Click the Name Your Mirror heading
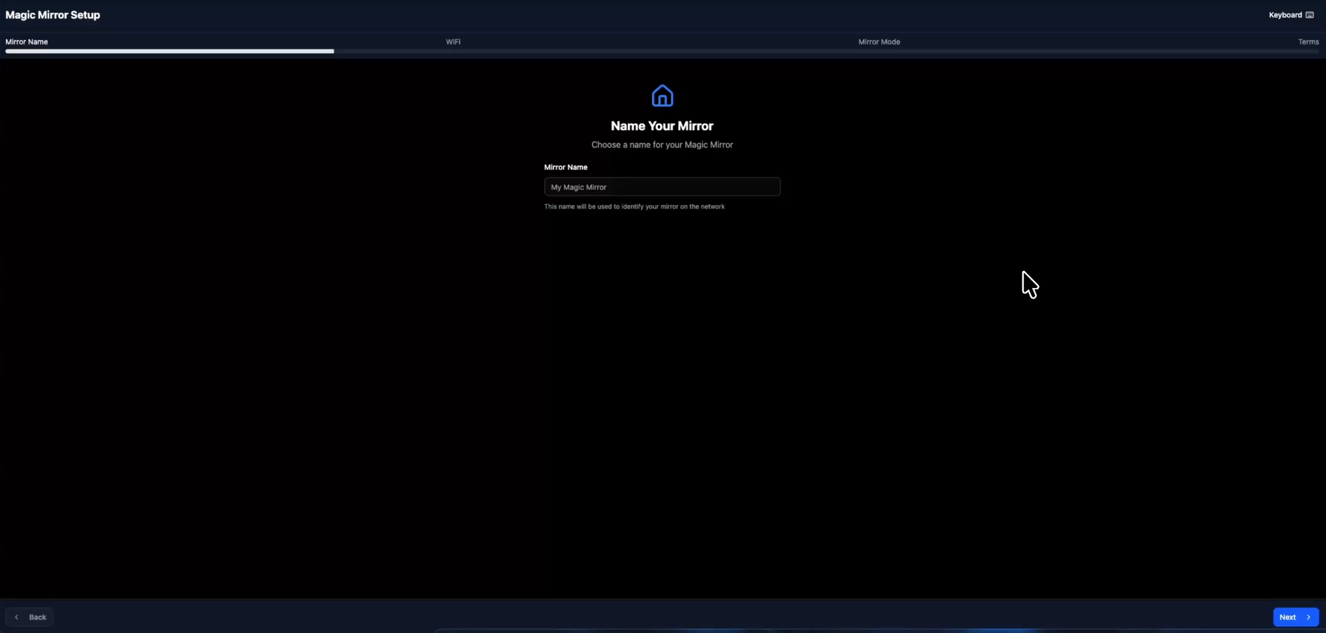 [x=662, y=126]
